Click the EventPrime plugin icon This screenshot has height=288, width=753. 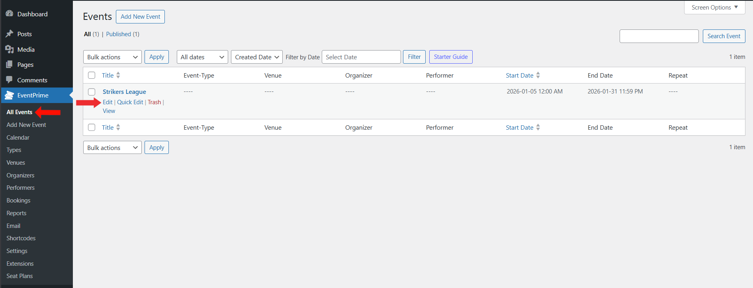click(10, 95)
